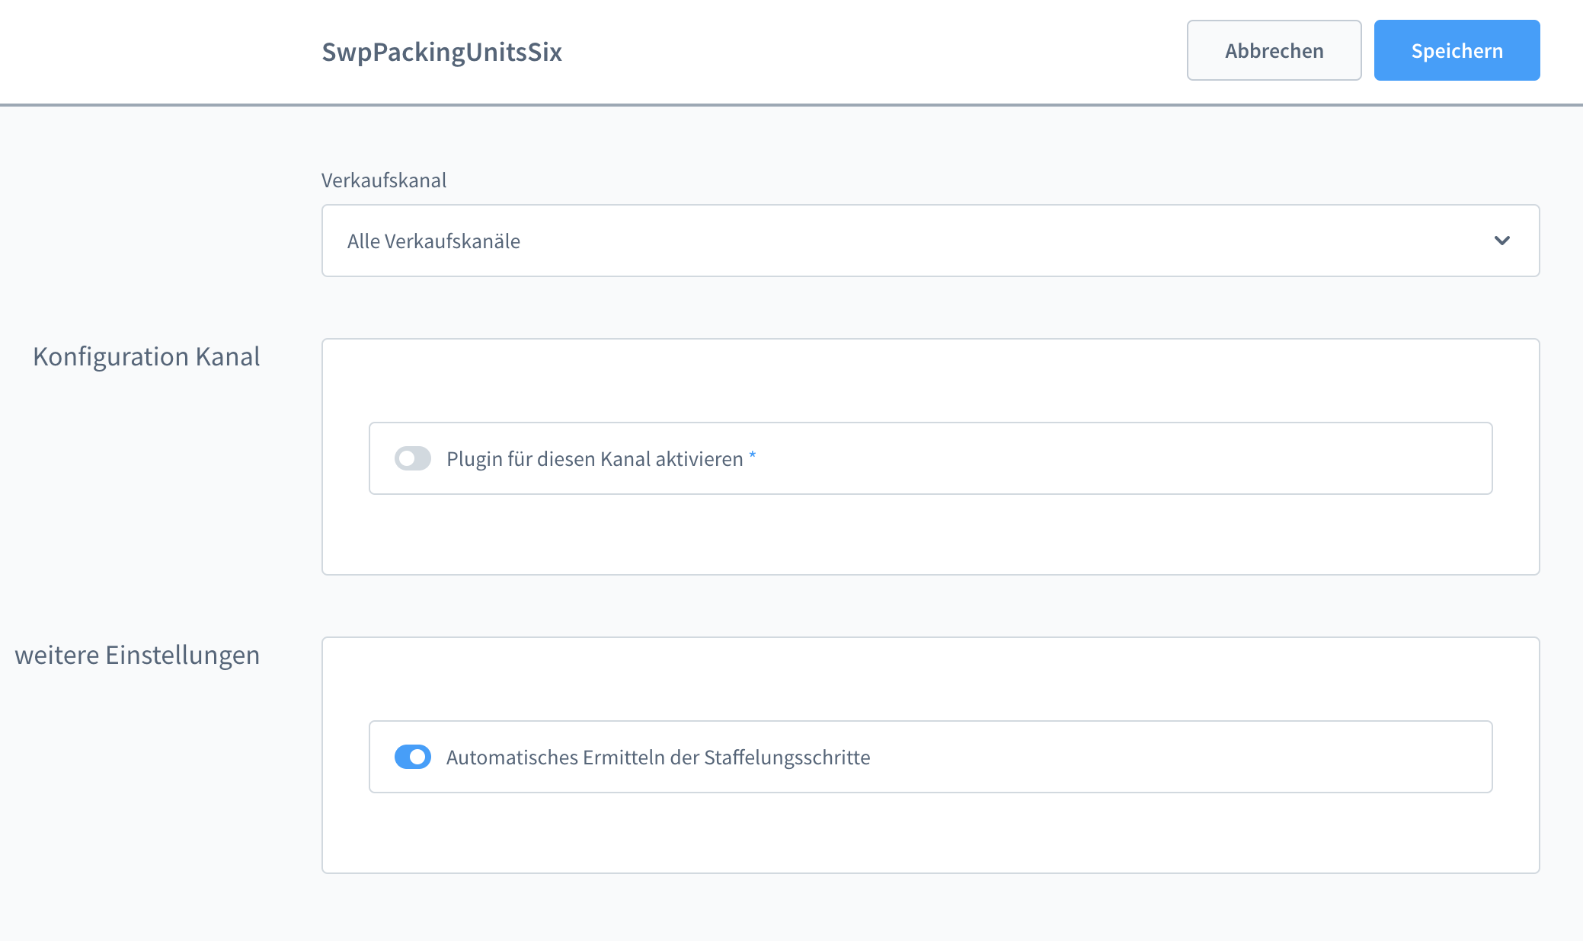This screenshot has height=941, width=1583.
Task: Click the SwpPackingUnitsSix page title
Action: 441,52
